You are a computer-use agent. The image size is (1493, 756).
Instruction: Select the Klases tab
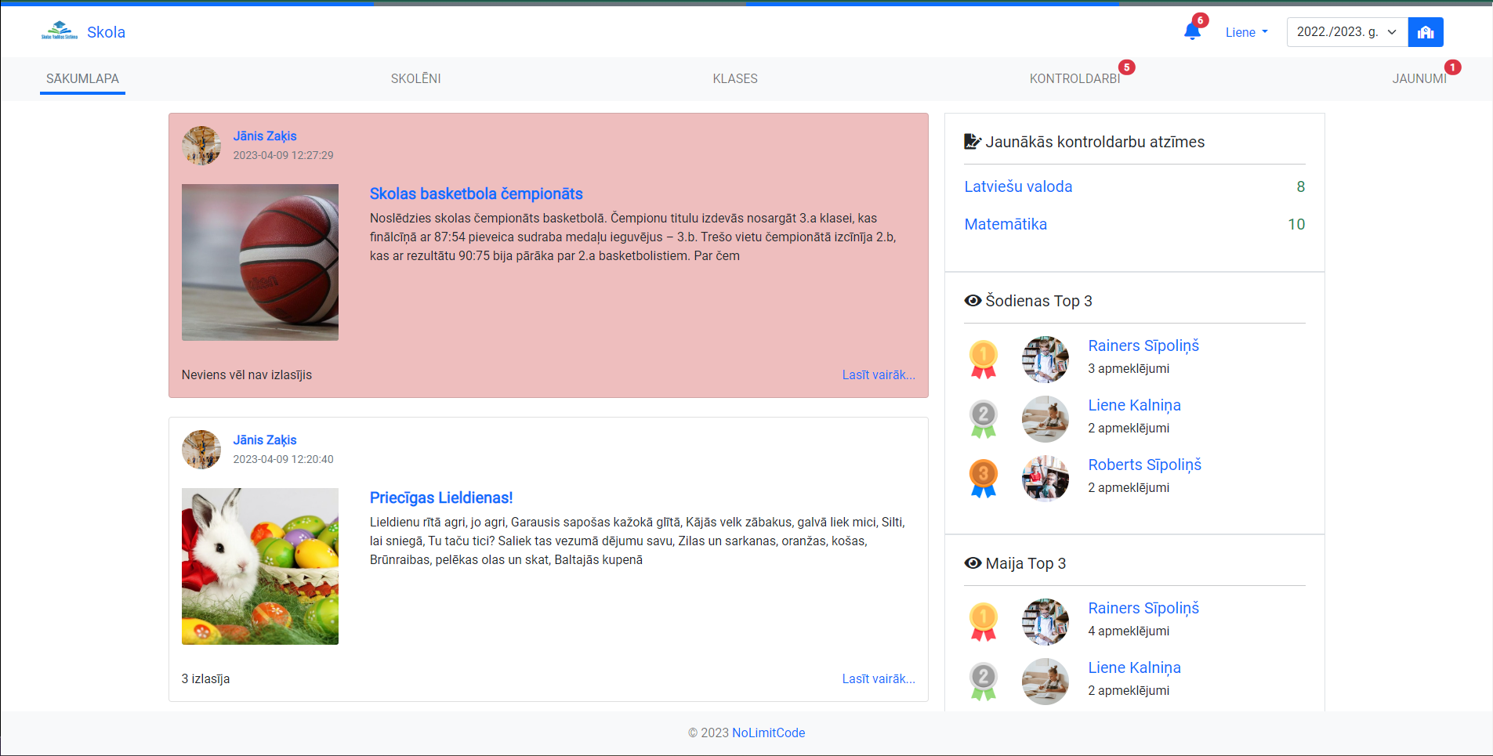pyautogui.click(x=734, y=78)
